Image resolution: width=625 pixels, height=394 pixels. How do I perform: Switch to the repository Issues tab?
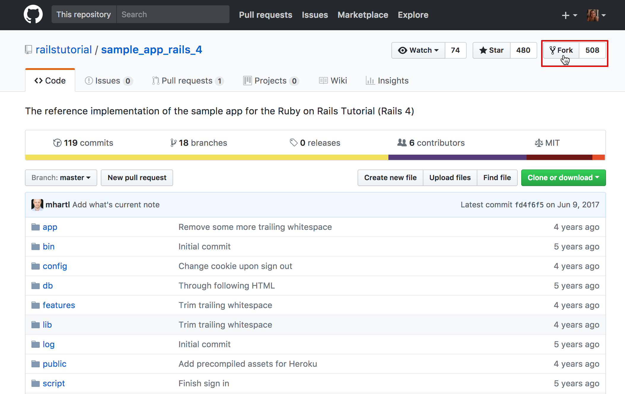[x=109, y=81]
